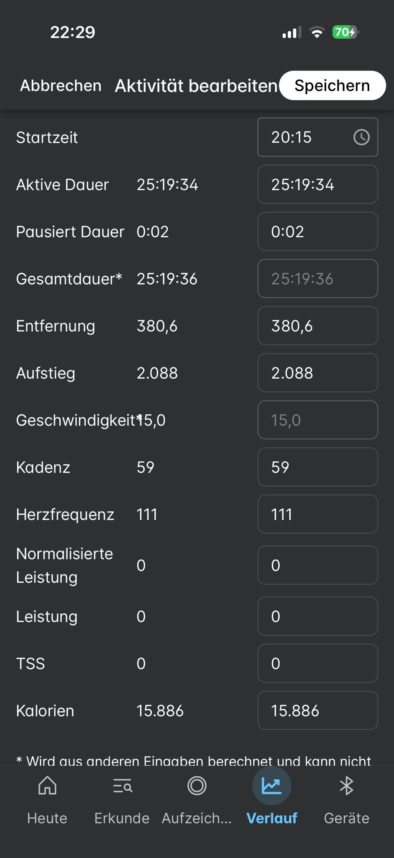The height and width of the screenshot is (858, 394).
Task: Tap the Wi-Fi status icon
Action: click(317, 32)
